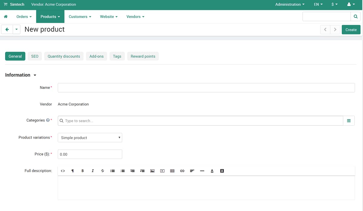Open the home dashboard icon
The width and height of the screenshot is (363, 211).
pos(6,16)
